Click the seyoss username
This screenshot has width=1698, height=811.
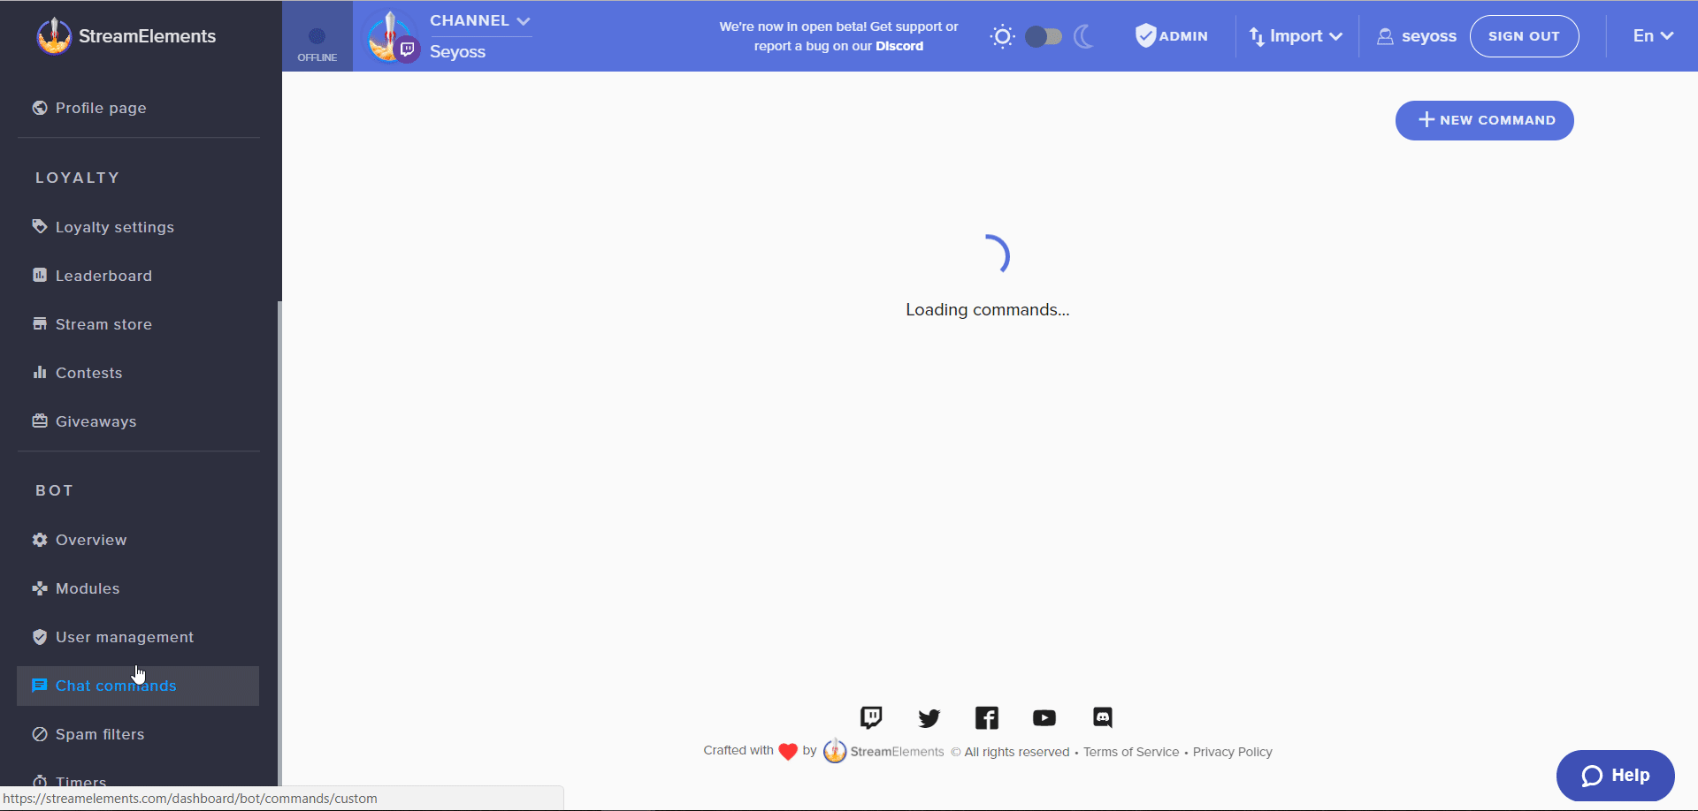1428,36
